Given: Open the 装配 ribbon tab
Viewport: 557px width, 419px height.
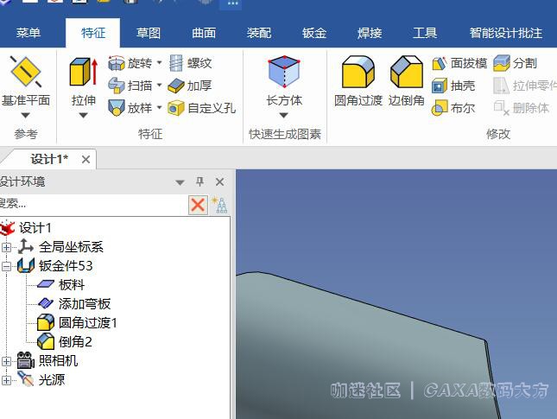Looking at the screenshot, I should tap(259, 33).
